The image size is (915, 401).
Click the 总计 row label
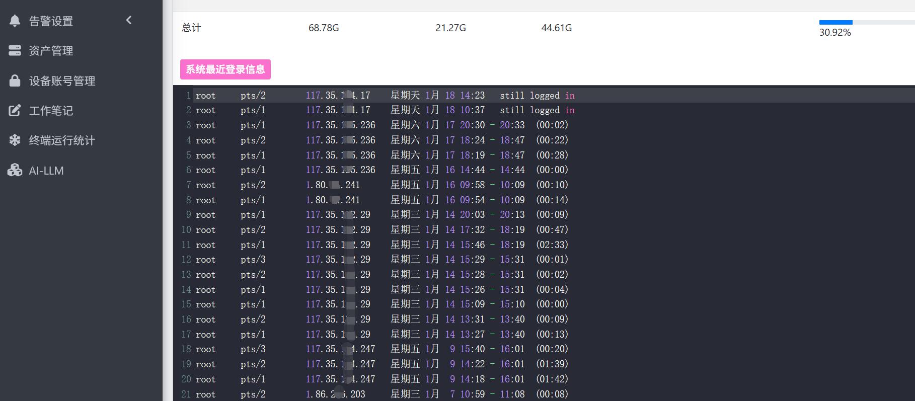pyautogui.click(x=191, y=28)
